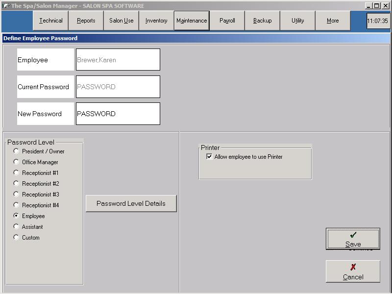Choose Custom password level option
392x294 pixels.
pos(16,238)
